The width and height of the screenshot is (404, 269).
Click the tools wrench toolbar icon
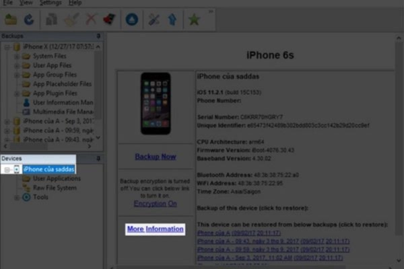point(154,20)
